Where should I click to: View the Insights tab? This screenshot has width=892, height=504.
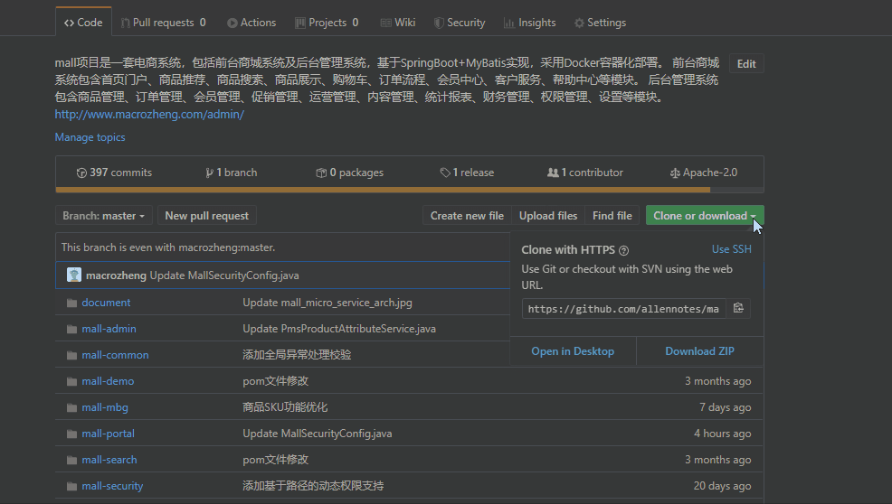coord(529,23)
